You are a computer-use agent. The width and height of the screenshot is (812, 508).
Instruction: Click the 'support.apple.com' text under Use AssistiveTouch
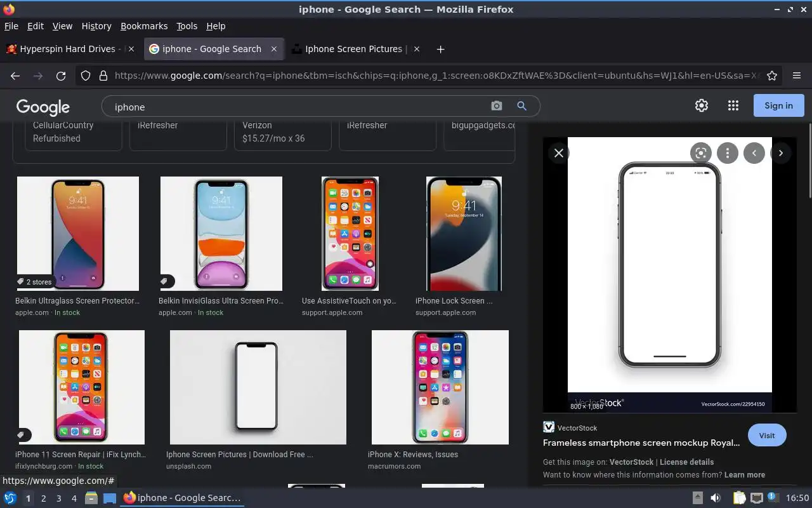[x=332, y=312]
